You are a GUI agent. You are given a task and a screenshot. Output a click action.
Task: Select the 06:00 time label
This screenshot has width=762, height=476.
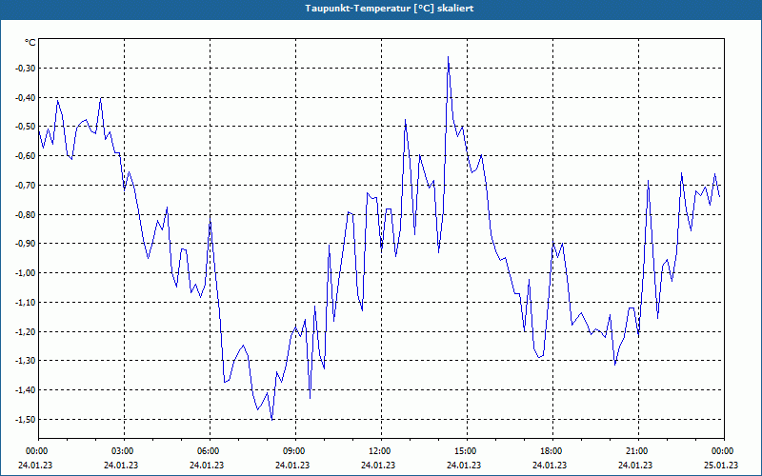pyautogui.click(x=208, y=451)
